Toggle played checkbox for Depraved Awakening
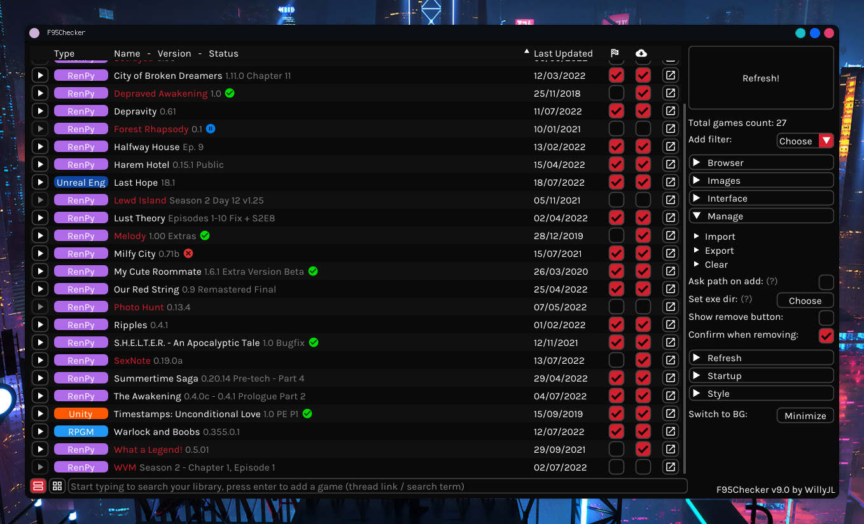 pyautogui.click(x=617, y=93)
